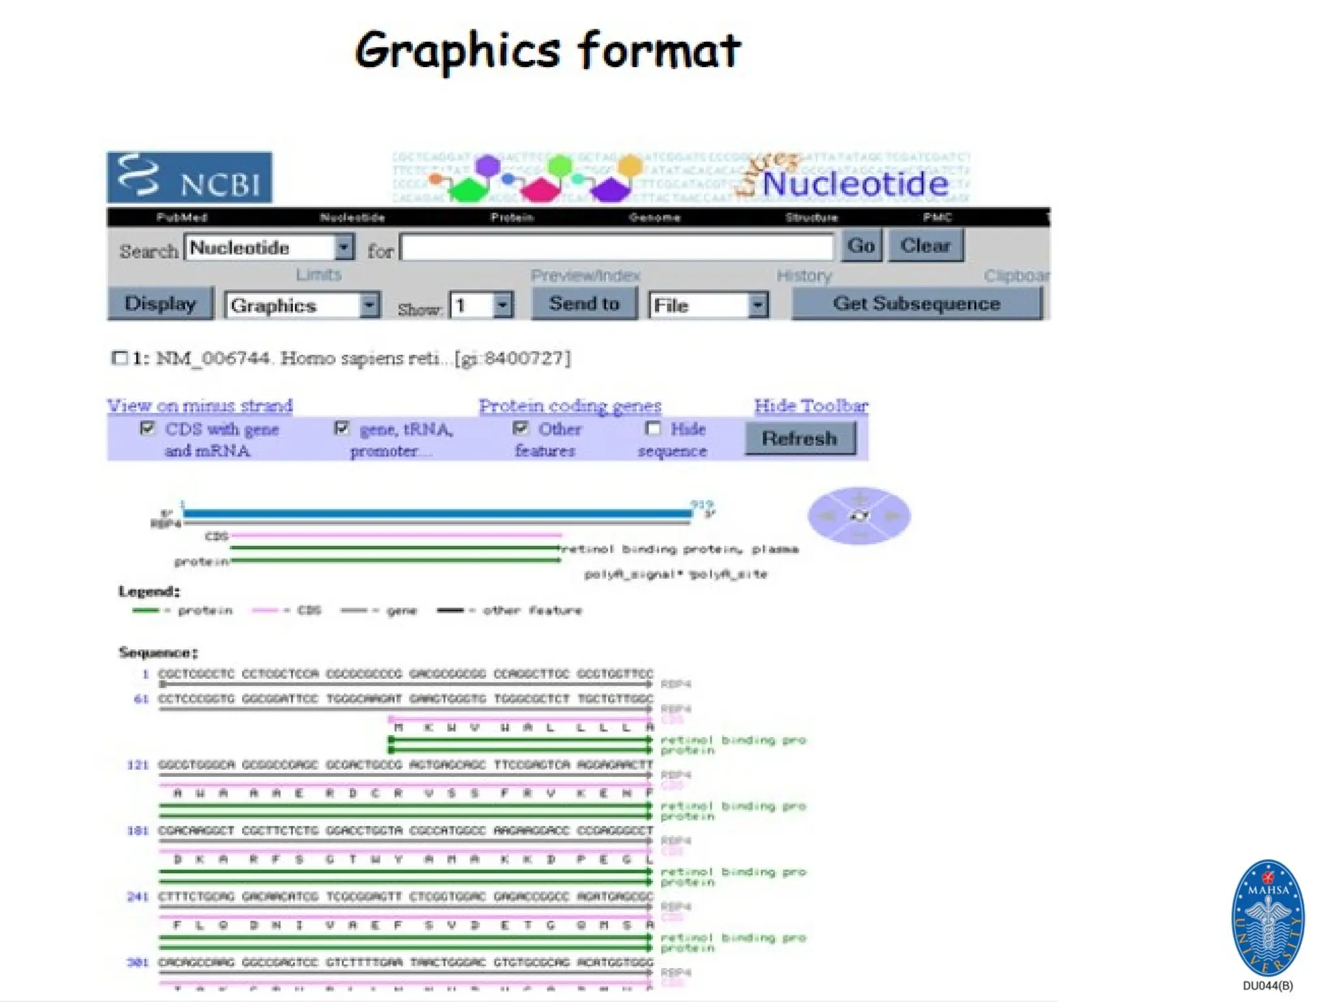The width and height of the screenshot is (1336, 1002).
Task: Toggle the CDS with gene and mRNA checkbox
Action: [147, 429]
